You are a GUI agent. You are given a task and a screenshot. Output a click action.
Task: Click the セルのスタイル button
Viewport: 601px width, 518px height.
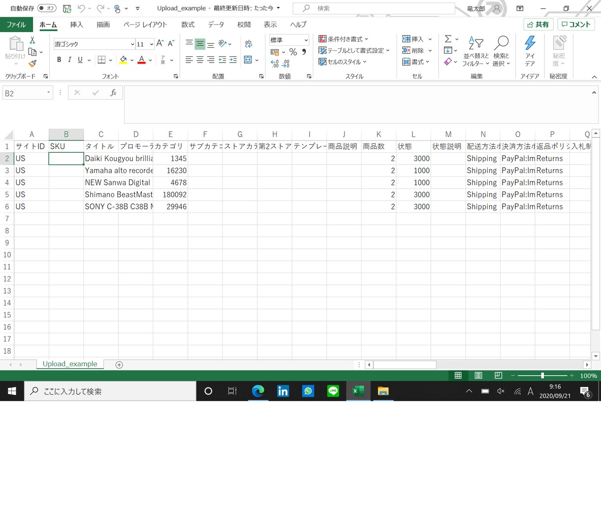342,62
